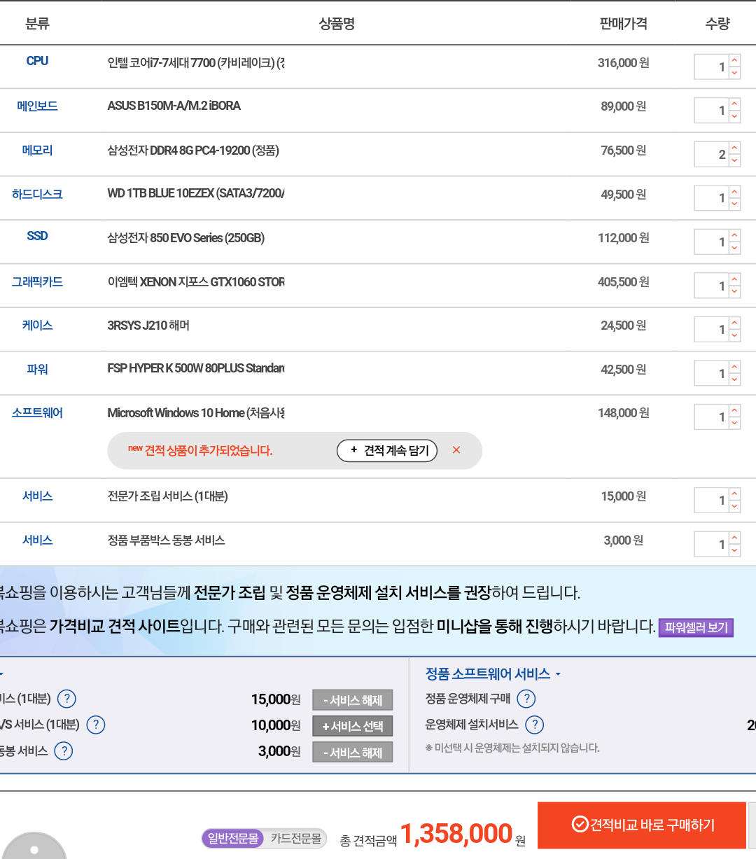
Task: Decrease 그래픽카드 quantity with down arrow
Action: [x=734, y=292]
